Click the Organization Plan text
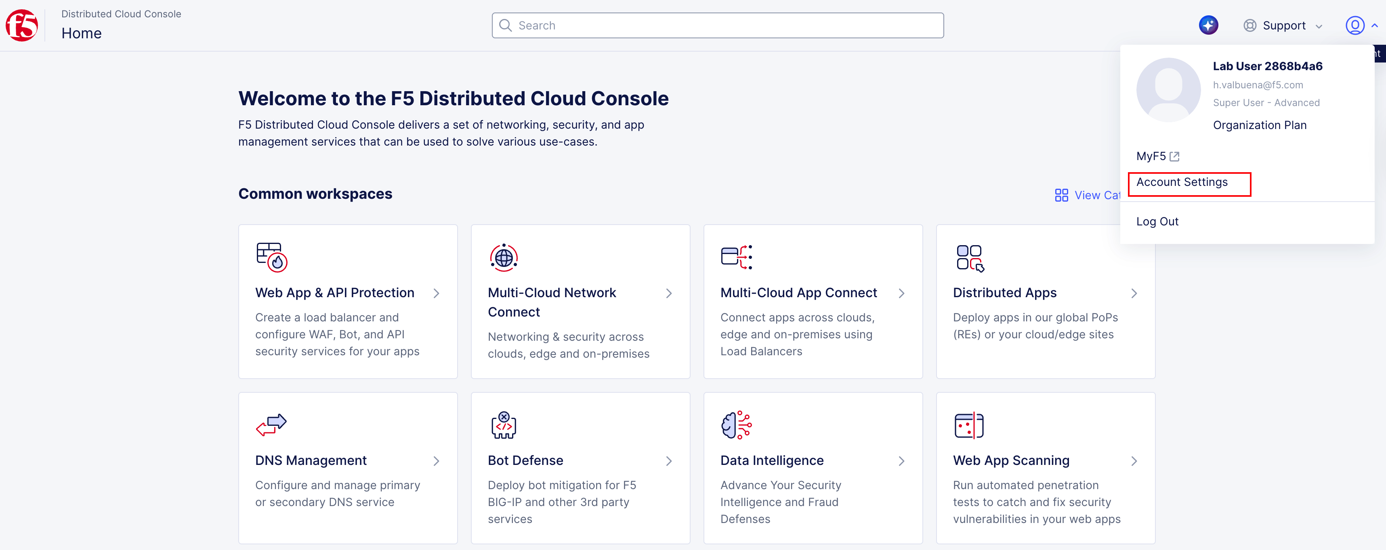1386x550 pixels. 1259,125
